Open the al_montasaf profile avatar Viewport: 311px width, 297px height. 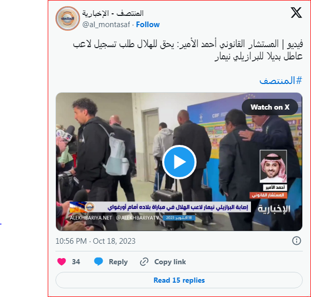(67, 18)
